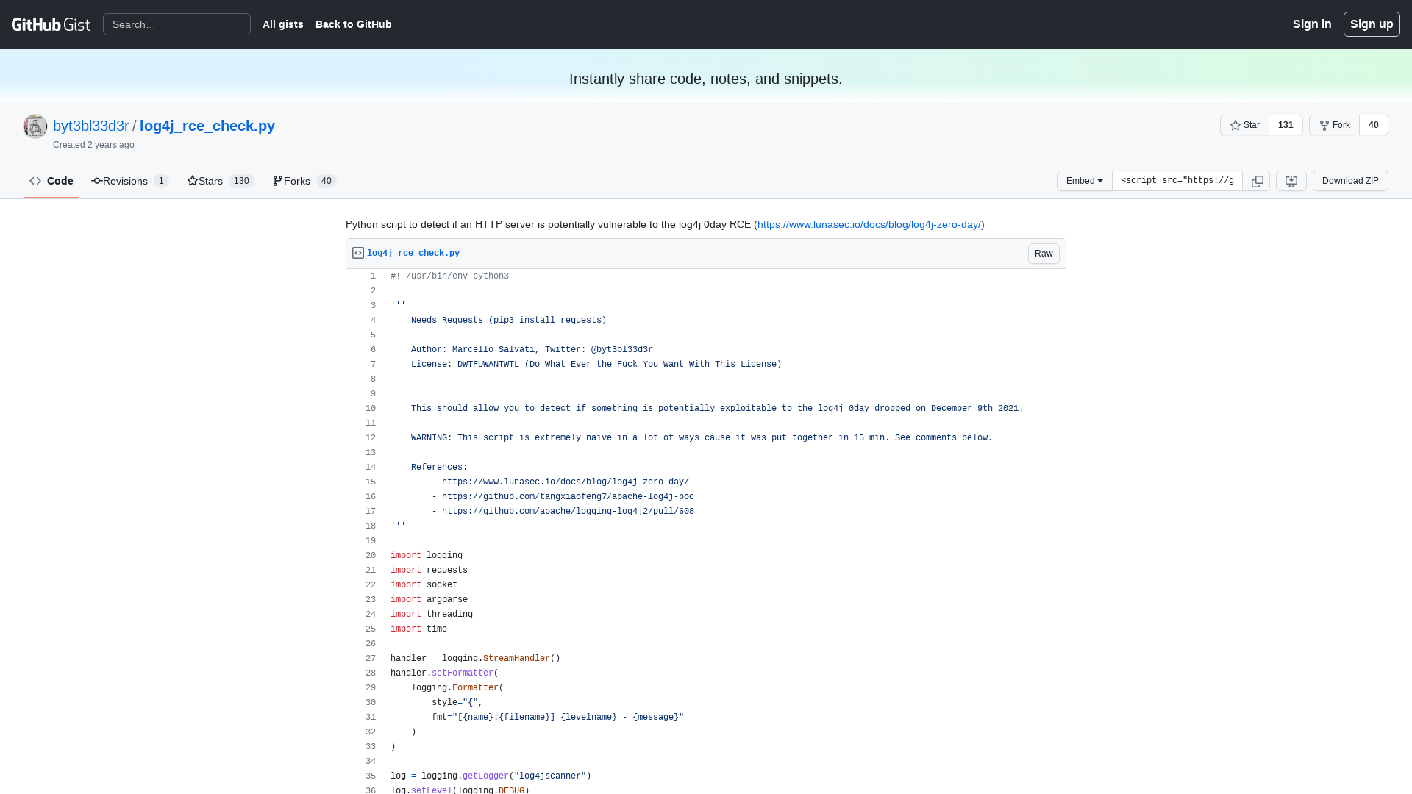Image resolution: width=1412 pixels, height=794 pixels.
Task: Click the 'import requests' code line
Action: pos(429,571)
